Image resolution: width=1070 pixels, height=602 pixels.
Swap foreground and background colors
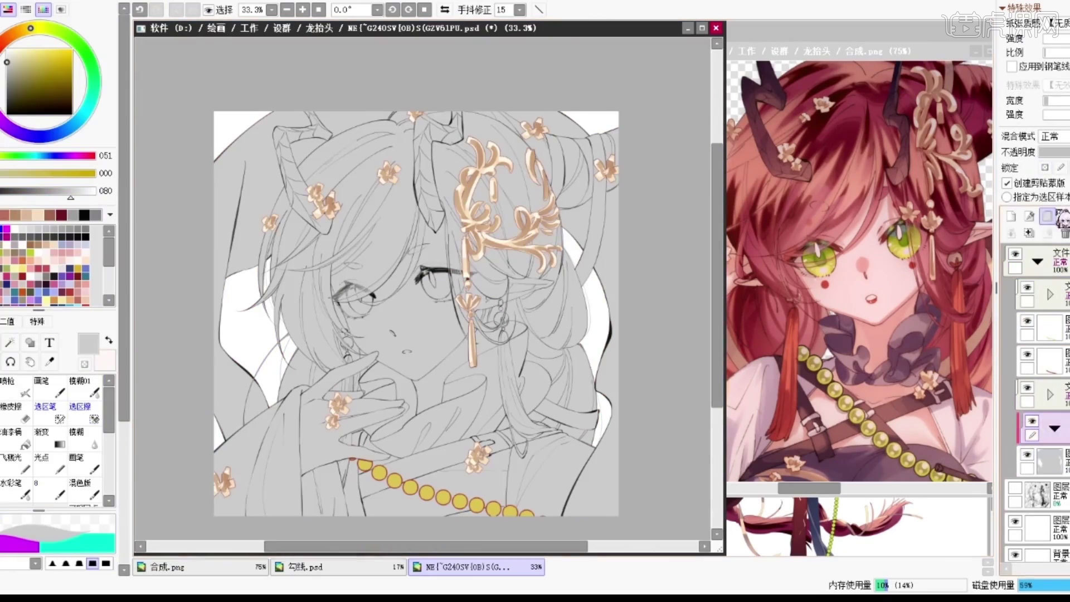[x=109, y=339]
